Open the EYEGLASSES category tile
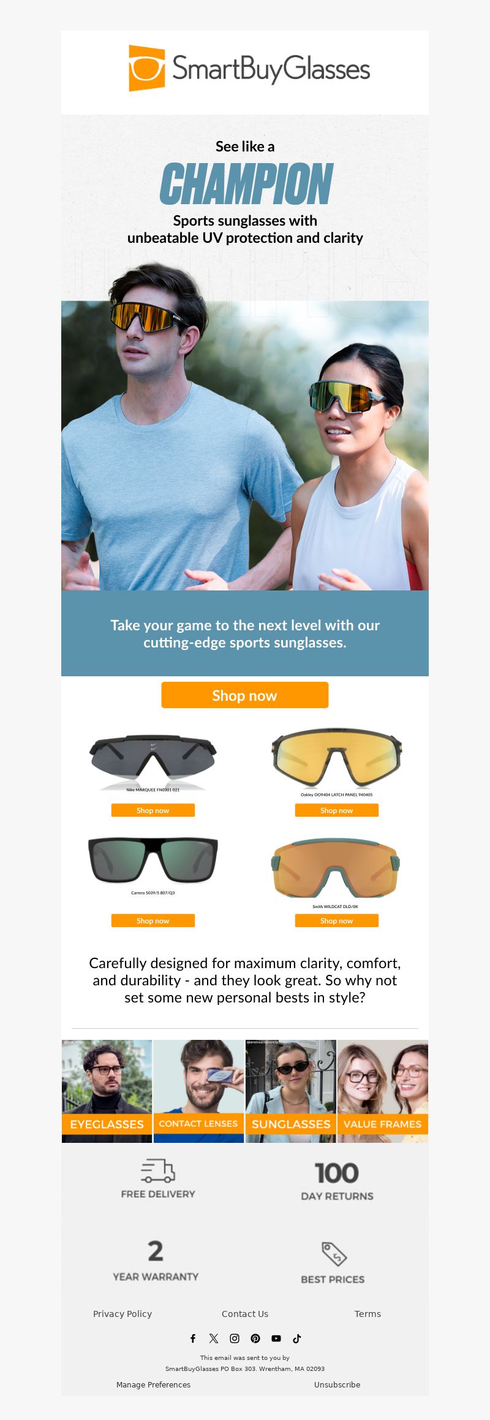 tap(107, 1091)
